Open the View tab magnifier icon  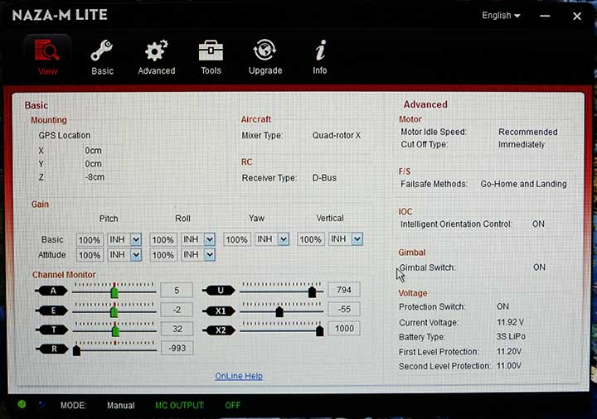46,51
